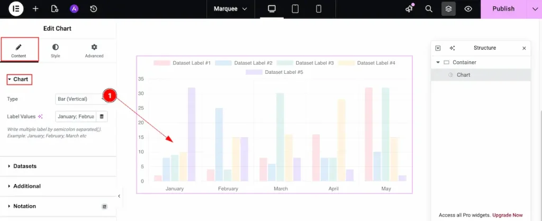The image size is (542, 221).
Task: Click the Label Values input field
Action: coord(76,116)
